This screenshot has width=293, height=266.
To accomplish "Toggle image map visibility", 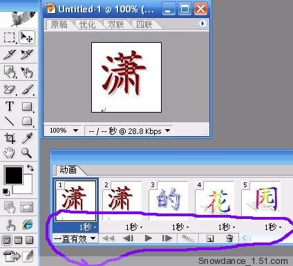I will (10, 207).
